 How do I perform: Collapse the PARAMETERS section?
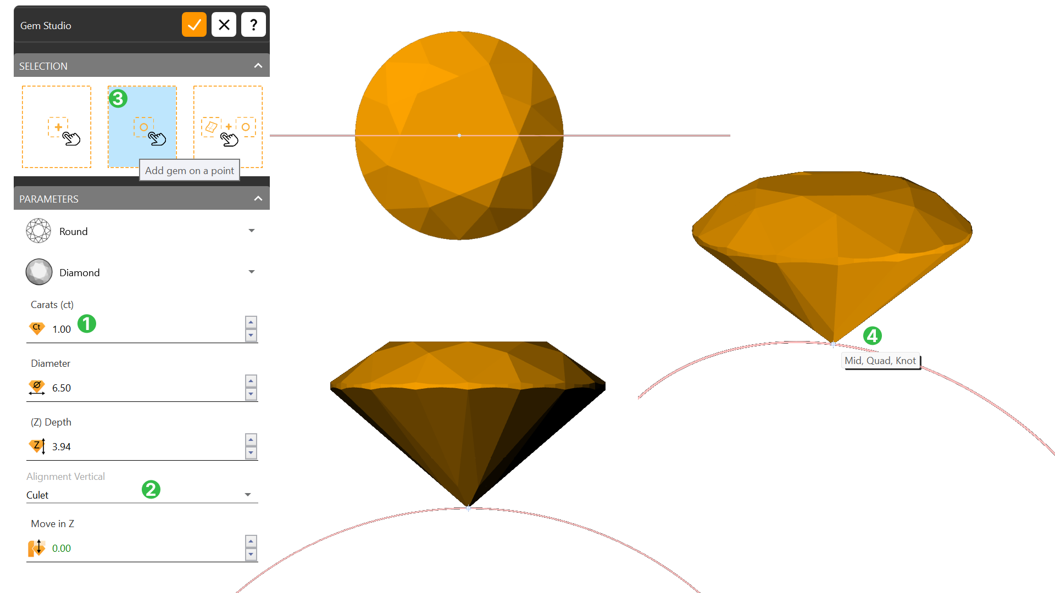coord(258,199)
